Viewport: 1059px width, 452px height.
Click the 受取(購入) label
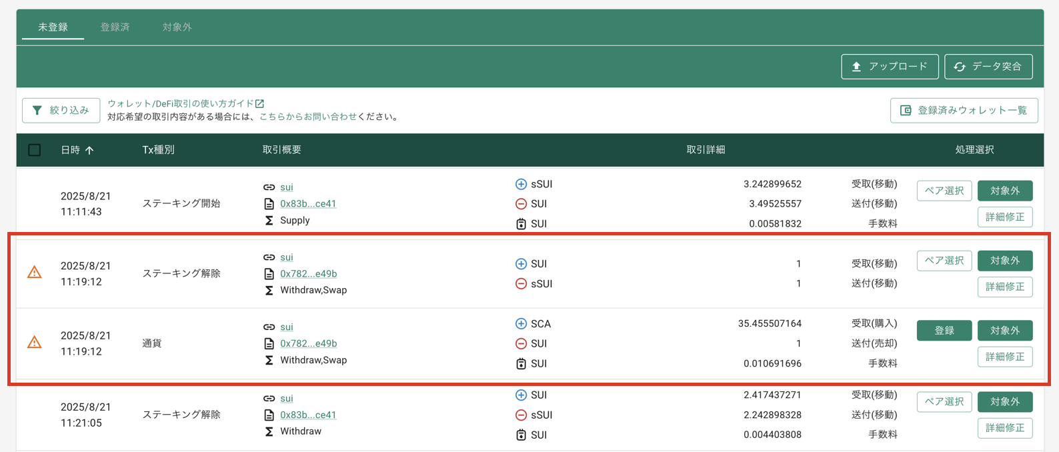[x=874, y=324]
